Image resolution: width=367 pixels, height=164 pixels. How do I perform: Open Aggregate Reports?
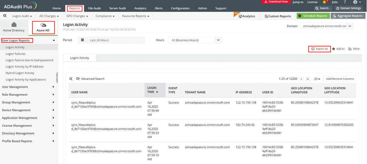click(x=348, y=16)
